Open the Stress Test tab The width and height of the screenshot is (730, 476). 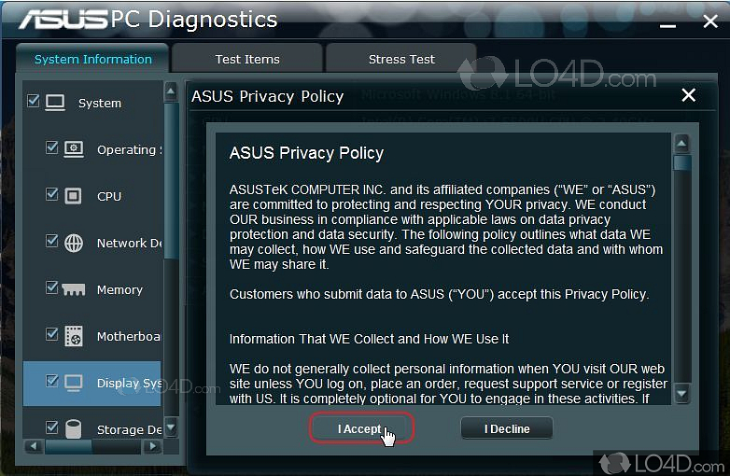[401, 59]
